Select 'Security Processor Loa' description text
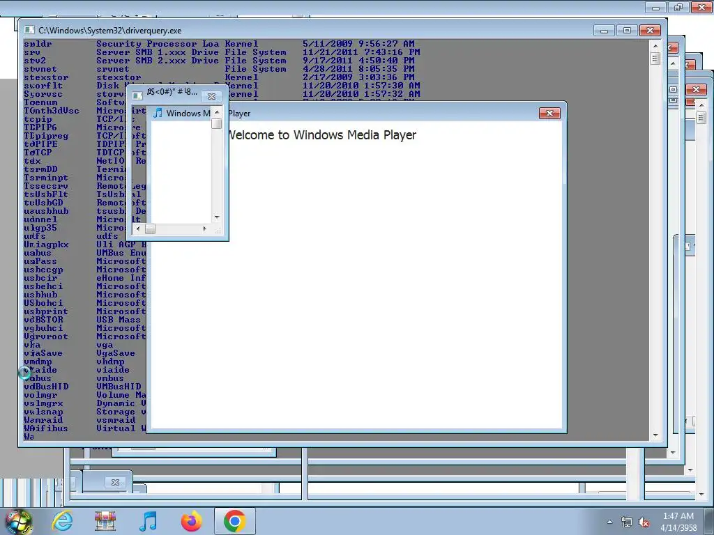This screenshot has width=714, height=535. pyautogui.click(x=158, y=44)
